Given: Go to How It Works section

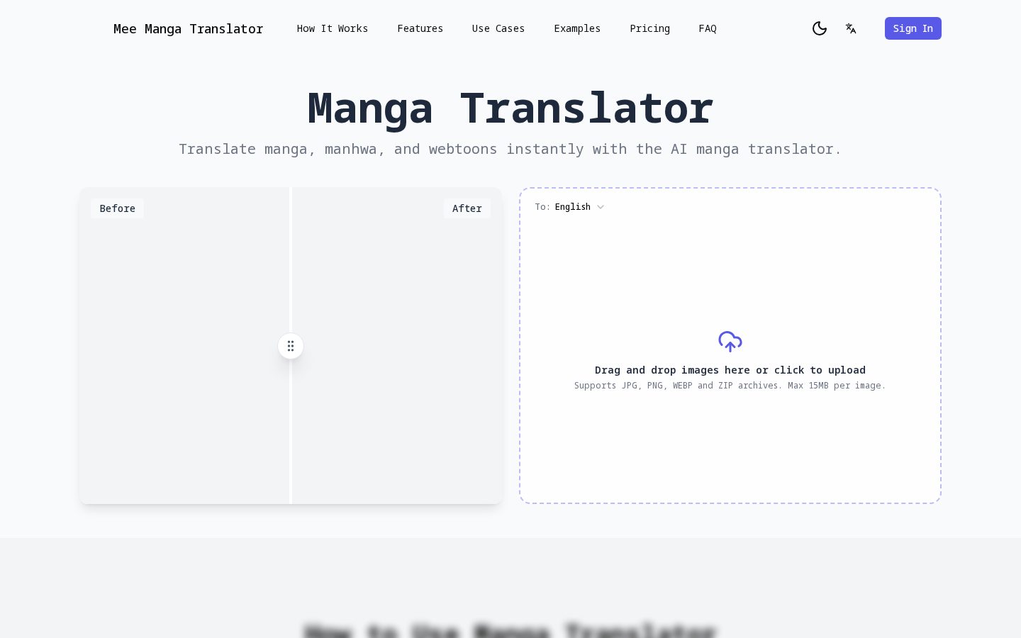Looking at the screenshot, I should [x=333, y=28].
